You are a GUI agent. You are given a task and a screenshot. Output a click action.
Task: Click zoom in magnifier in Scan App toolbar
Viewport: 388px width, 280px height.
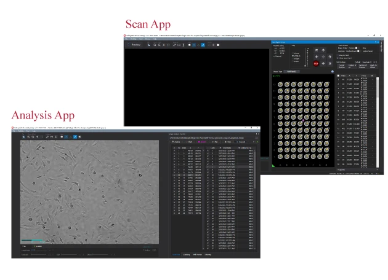(155, 45)
